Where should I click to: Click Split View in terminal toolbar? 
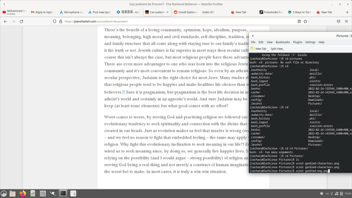pyautogui.click(x=277, y=49)
